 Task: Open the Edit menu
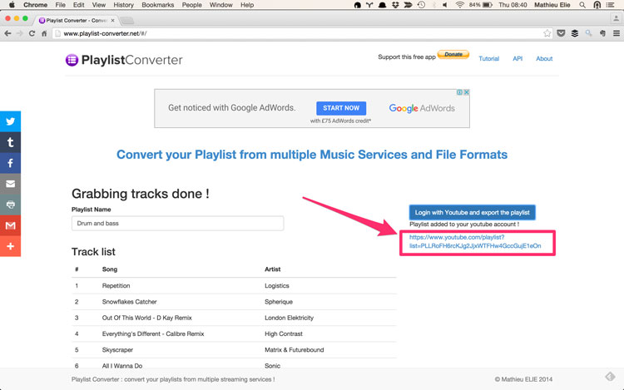79,5
